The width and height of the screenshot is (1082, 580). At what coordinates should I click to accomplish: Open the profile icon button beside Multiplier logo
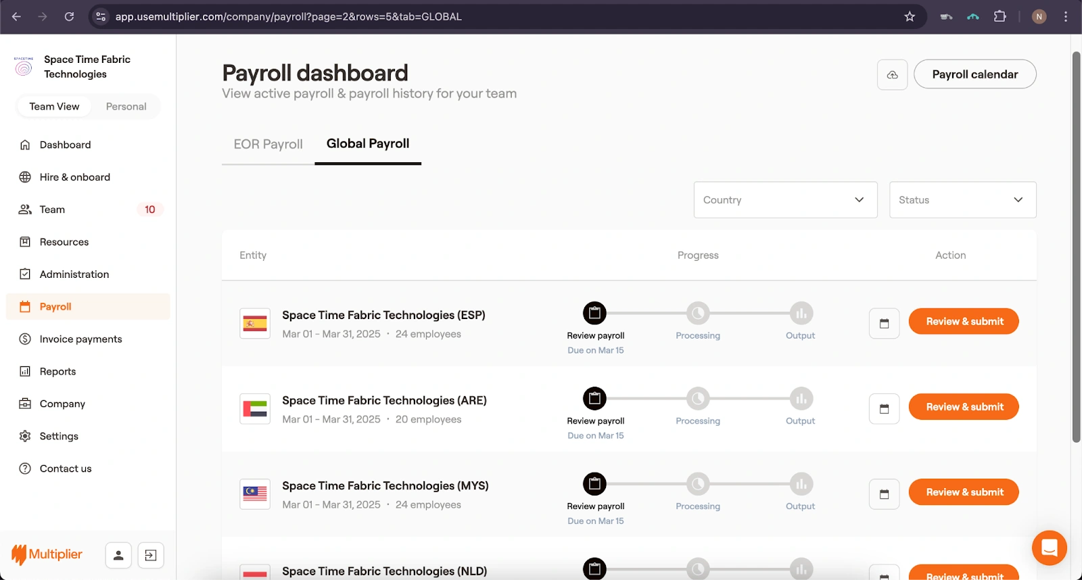click(118, 556)
